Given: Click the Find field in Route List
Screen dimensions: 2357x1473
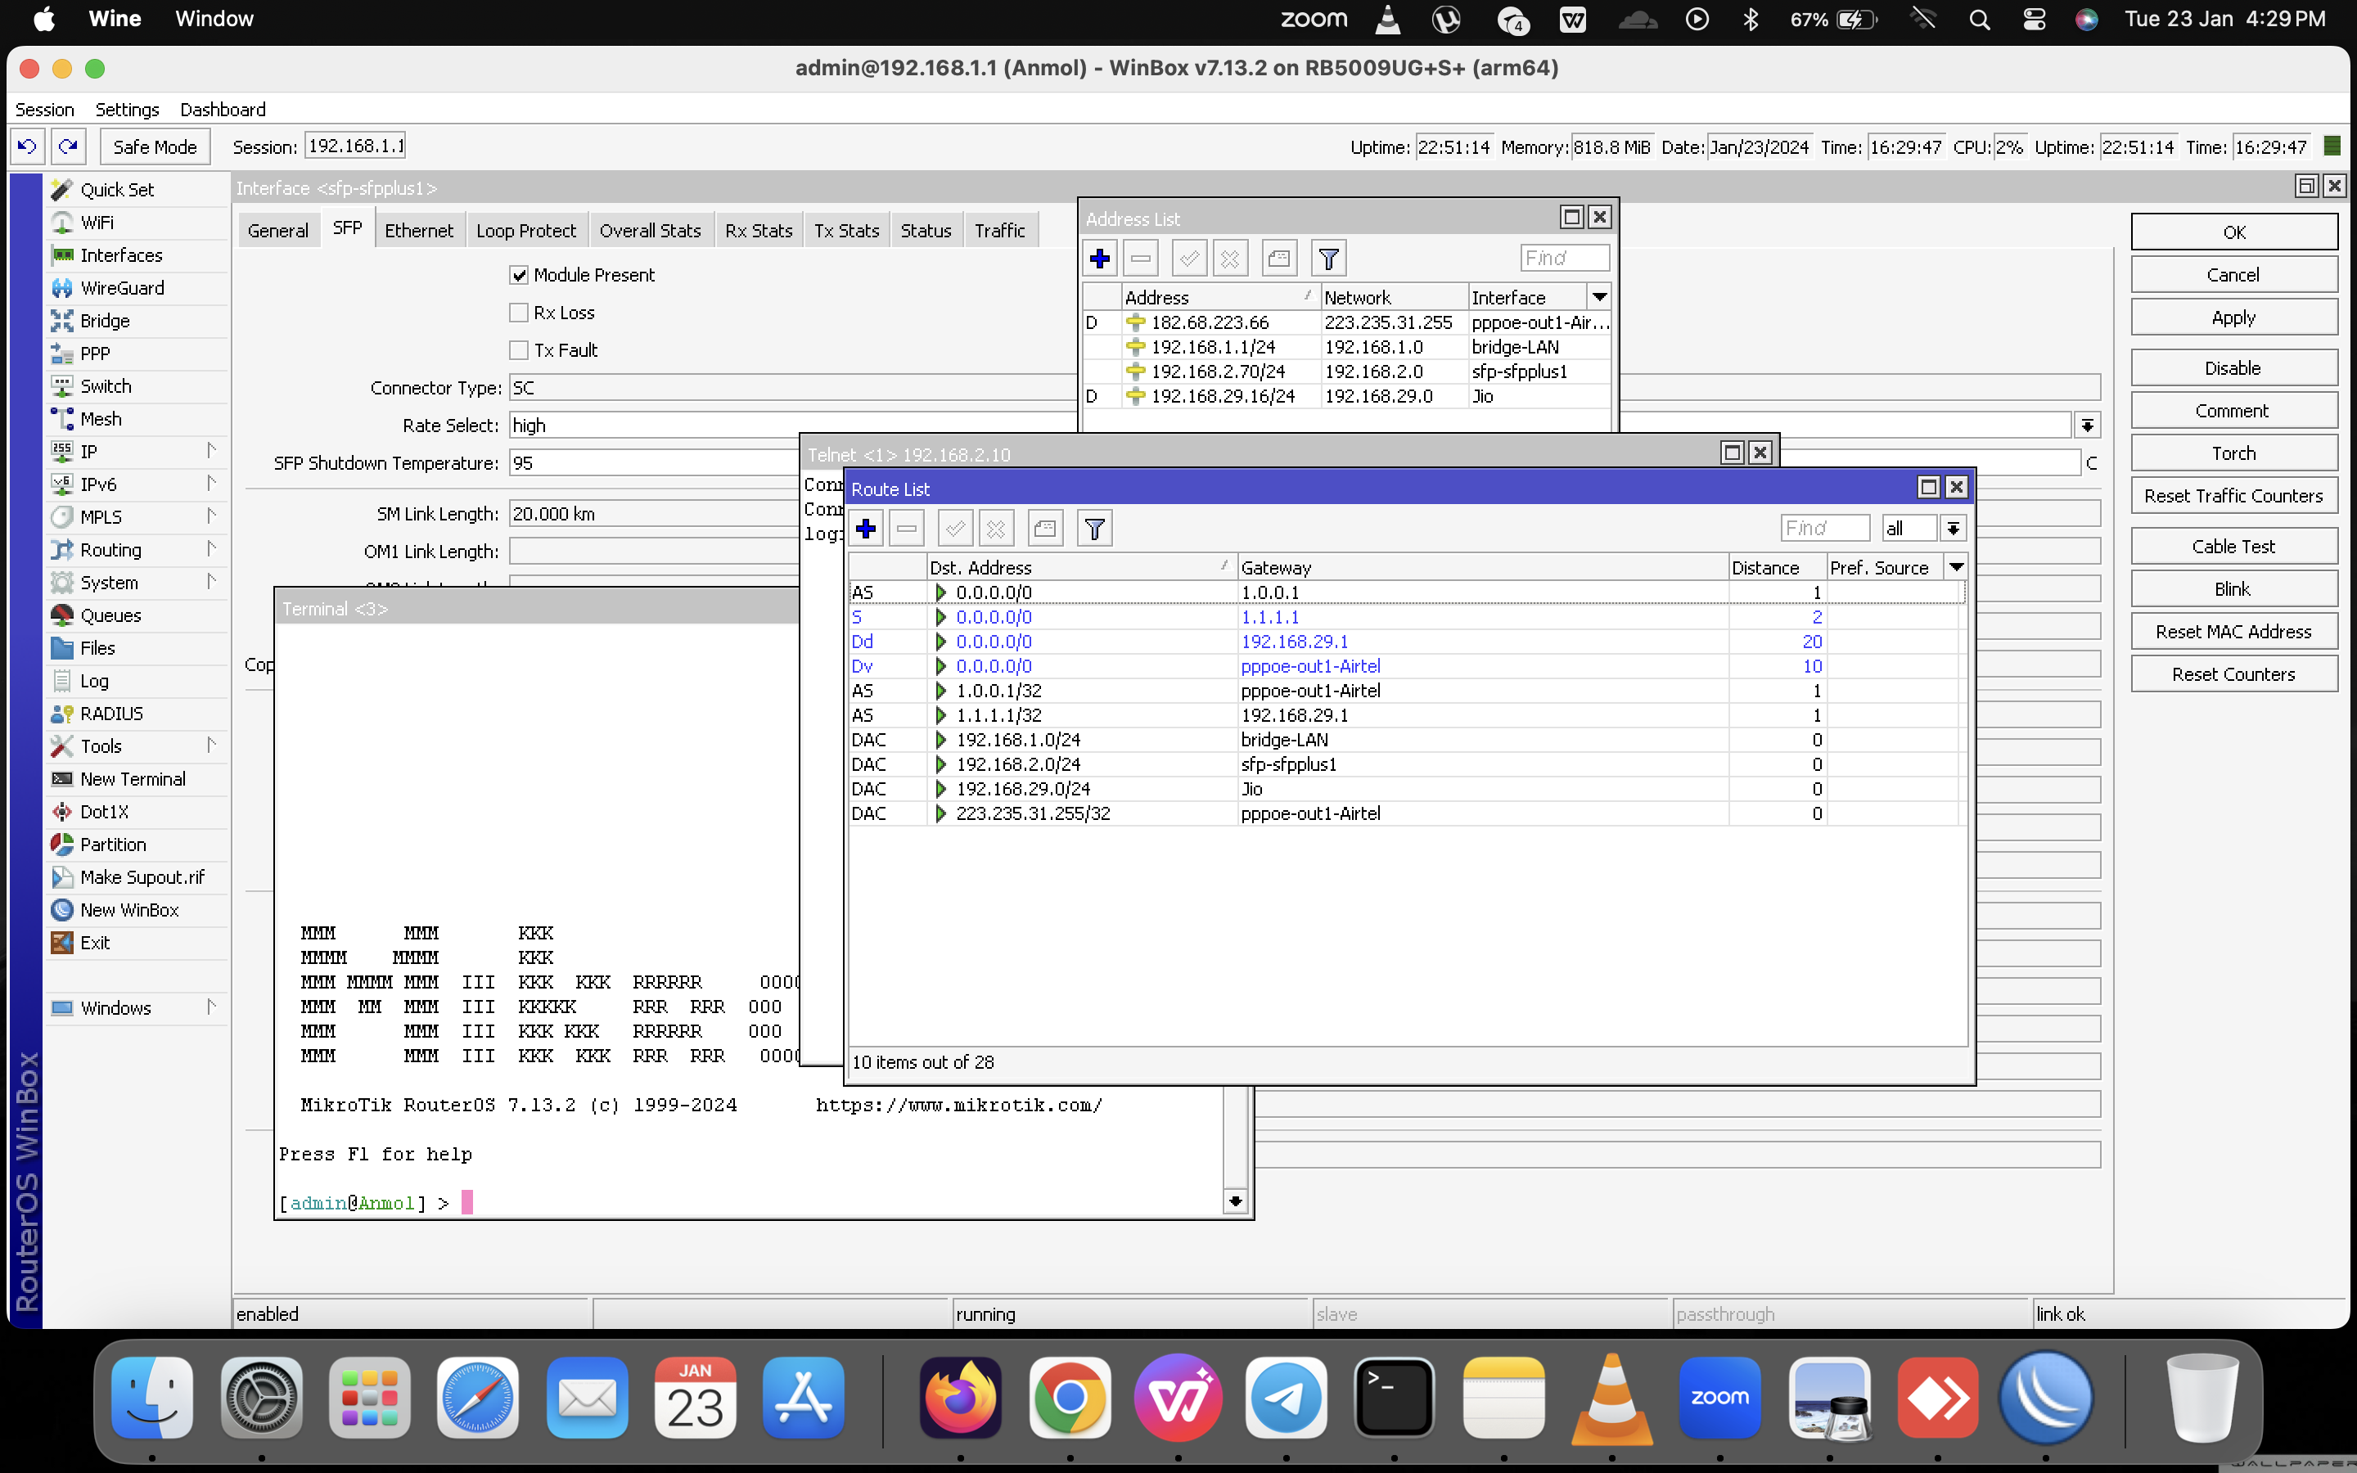Looking at the screenshot, I should (1823, 529).
